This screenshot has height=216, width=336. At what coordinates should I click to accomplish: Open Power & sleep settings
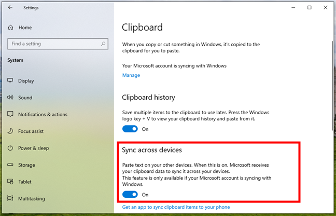point(33,148)
